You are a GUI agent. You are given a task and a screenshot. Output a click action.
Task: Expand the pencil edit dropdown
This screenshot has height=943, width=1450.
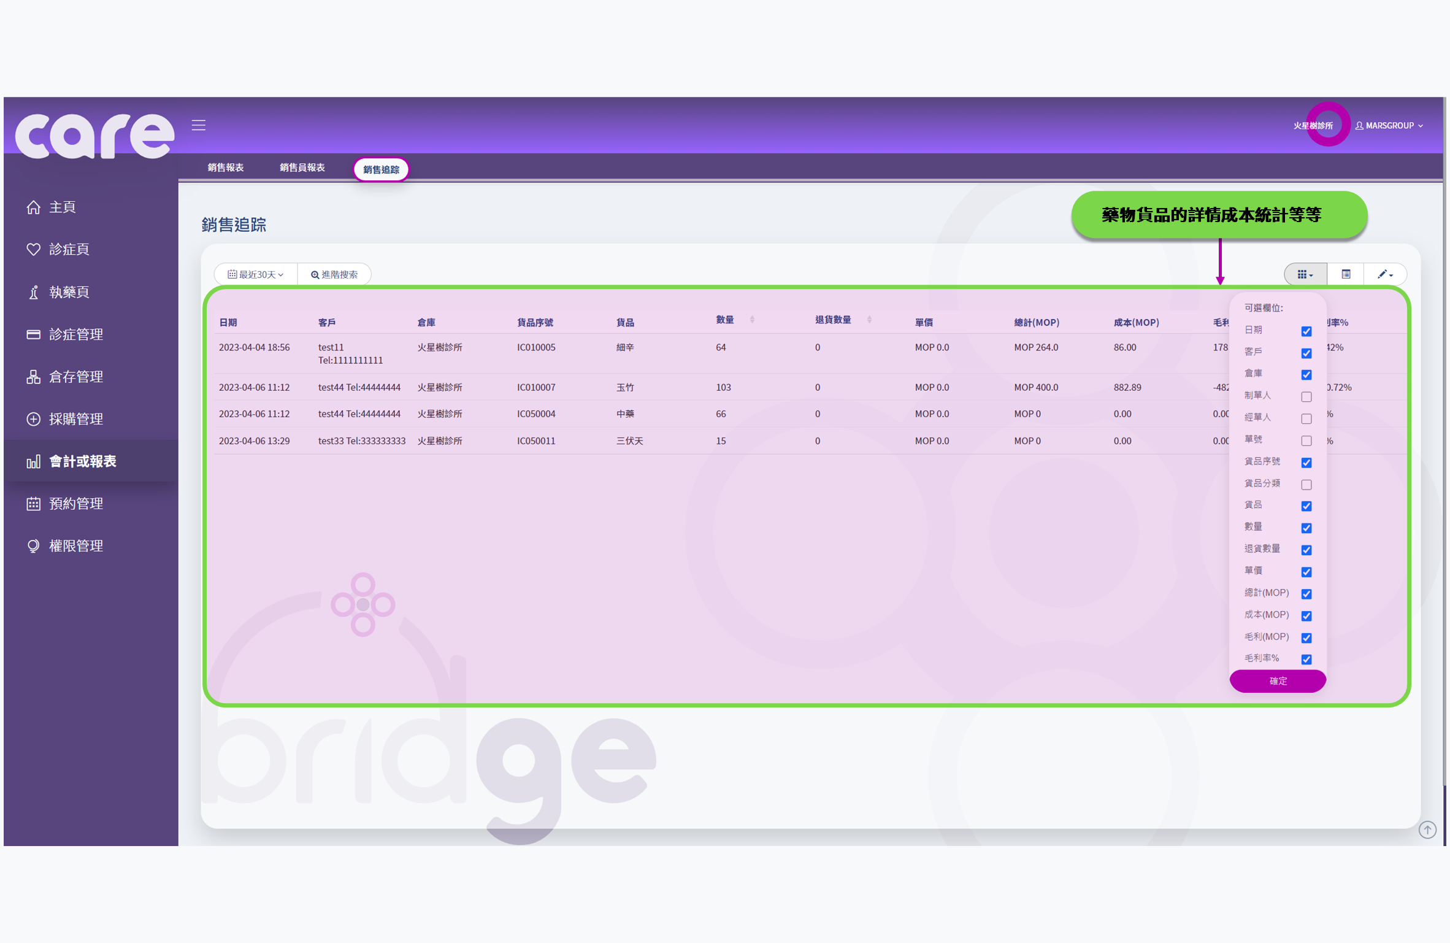pos(1385,274)
